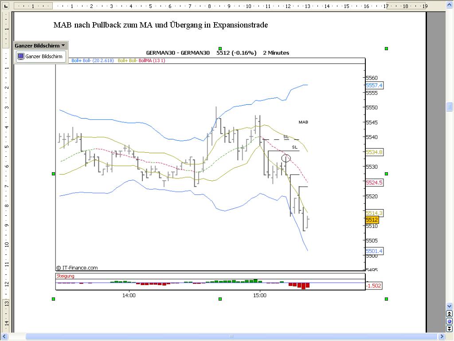Open the Ganzer Bildschirm toolbar dropdown arrow
Viewport: 454px width, 341px height.
tap(63, 46)
